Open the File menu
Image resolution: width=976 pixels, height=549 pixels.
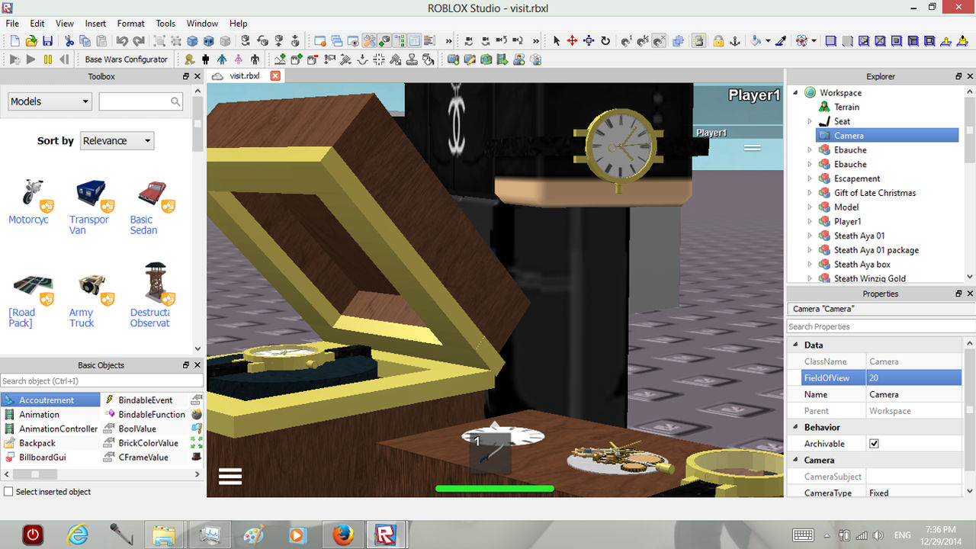click(x=13, y=24)
